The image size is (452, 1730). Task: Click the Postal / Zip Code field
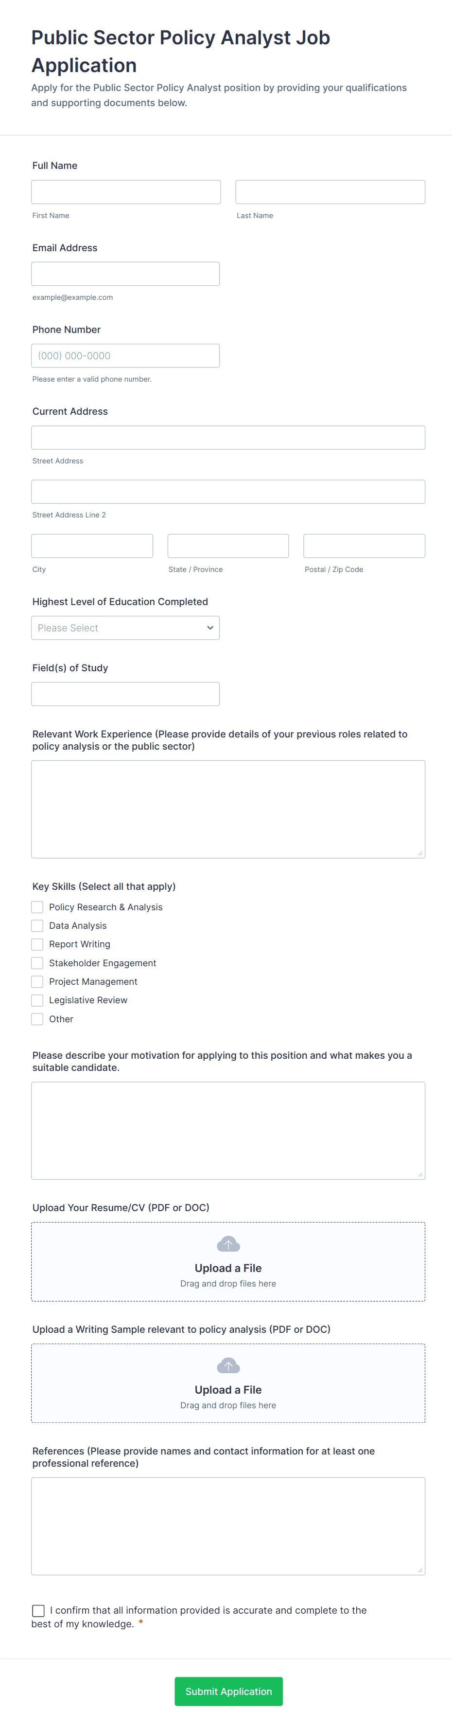coord(364,546)
